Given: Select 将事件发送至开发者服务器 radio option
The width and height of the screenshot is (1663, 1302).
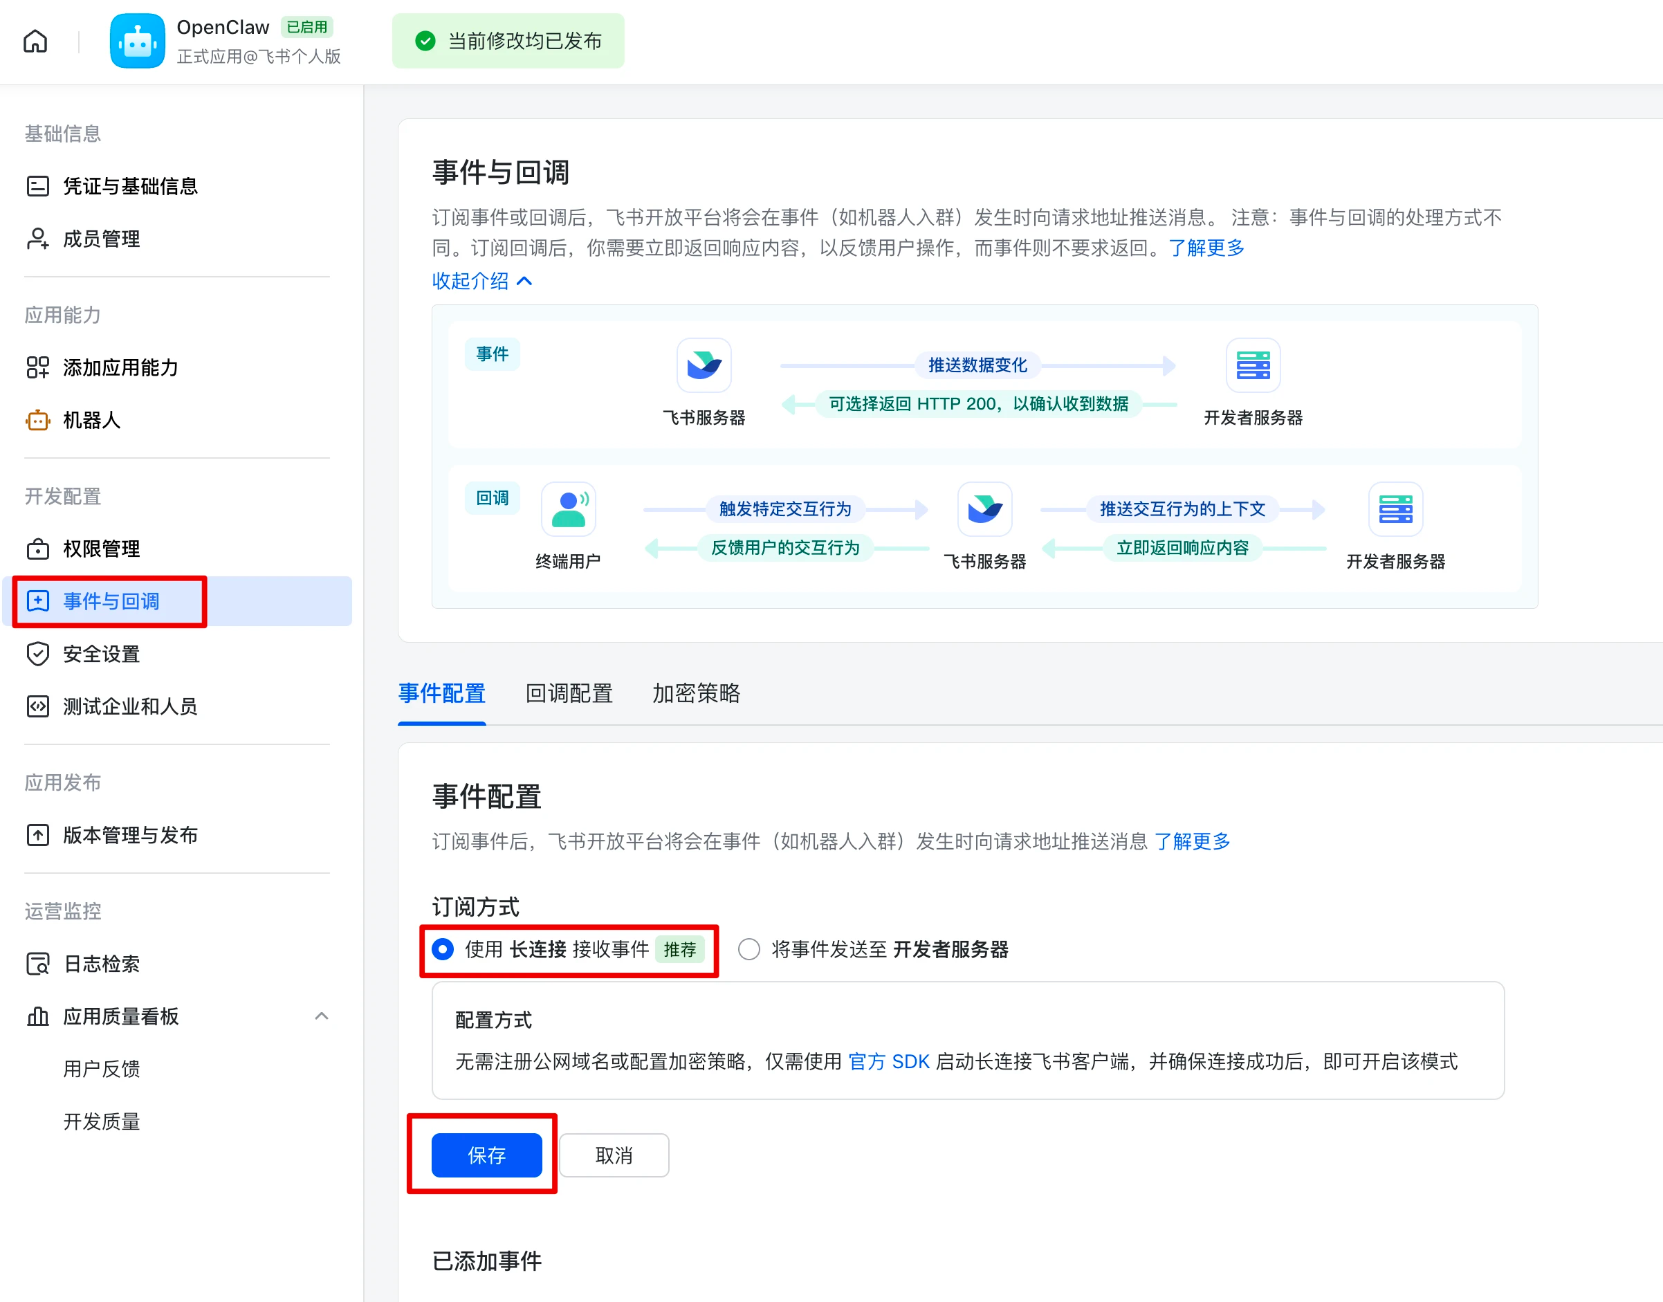Looking at the screenshot, I should [x=748, y=949].
